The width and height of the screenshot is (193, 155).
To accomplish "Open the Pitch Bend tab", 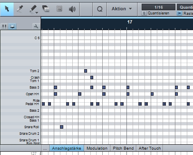I will tap(123, 148).
